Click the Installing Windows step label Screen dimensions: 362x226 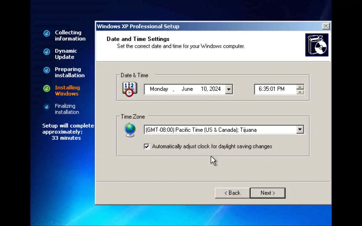pyautogui.click(x=67, y=91)
